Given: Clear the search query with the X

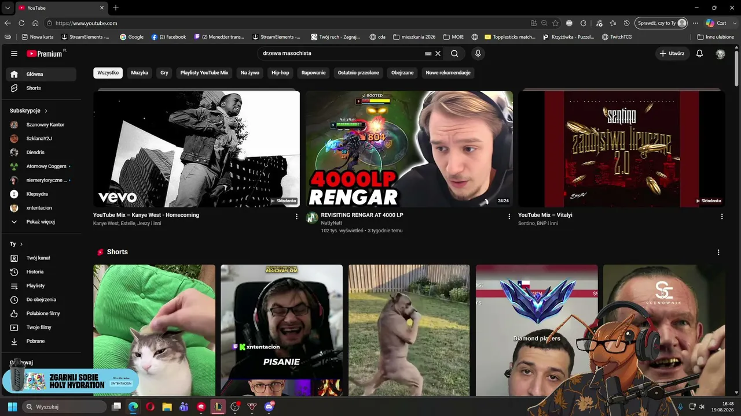Looking at the screenshot, I should pos(438,53).
